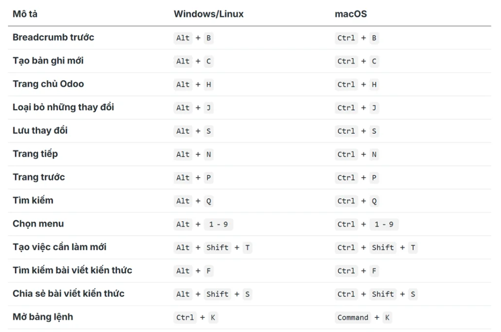The height and width of the screenshot is (332, 501).
Task: Click the "Lưu thay đổi" row label
Action: (x=40, y=130)
